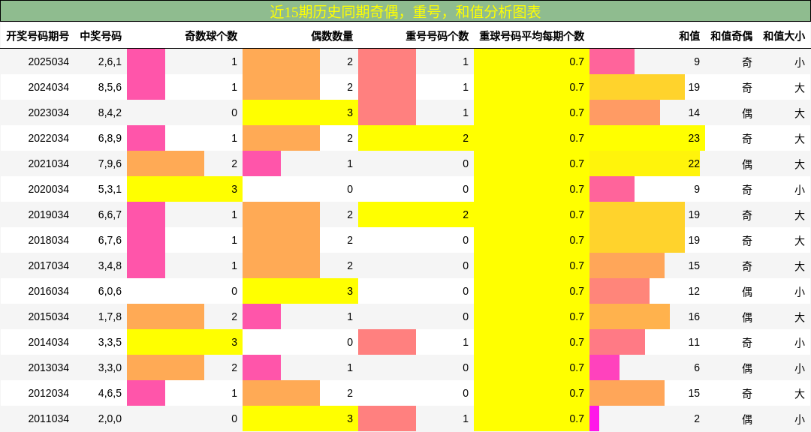The height and width of the screenshot is (432, 811).
Task: Select period number 2011034 in the bottom row
Action: coord(50,418)
